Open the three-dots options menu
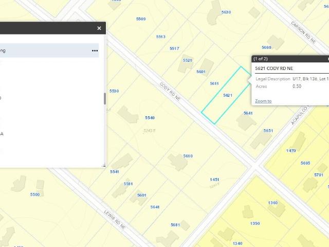The height and width of the screenshot is (247, 329). coord(95,50)
